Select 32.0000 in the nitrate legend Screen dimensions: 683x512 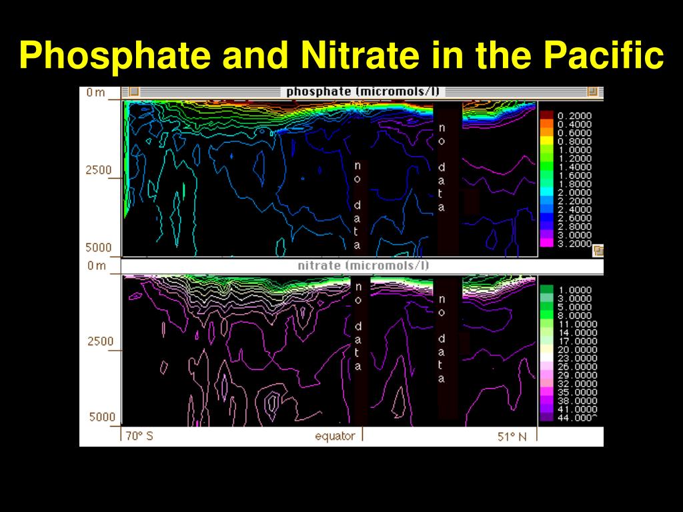(x=578, y=383)
